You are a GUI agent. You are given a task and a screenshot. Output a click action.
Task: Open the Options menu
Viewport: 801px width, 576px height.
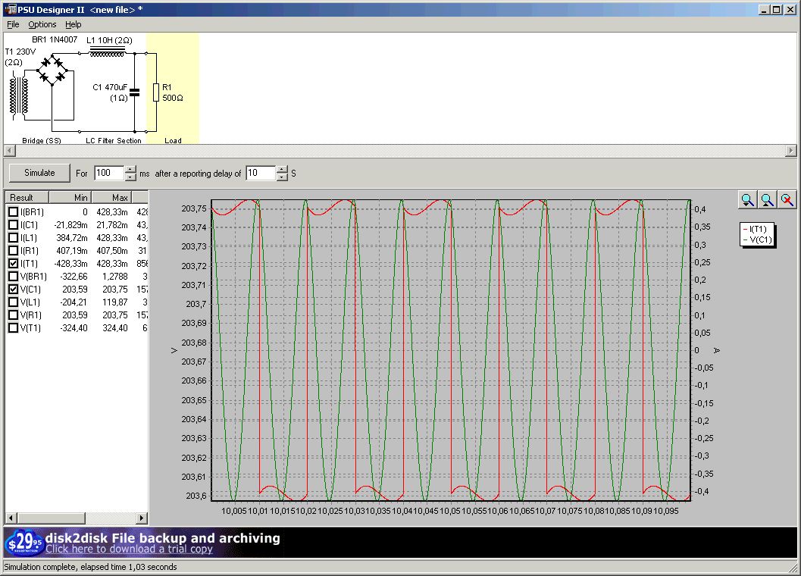point(42,24)
